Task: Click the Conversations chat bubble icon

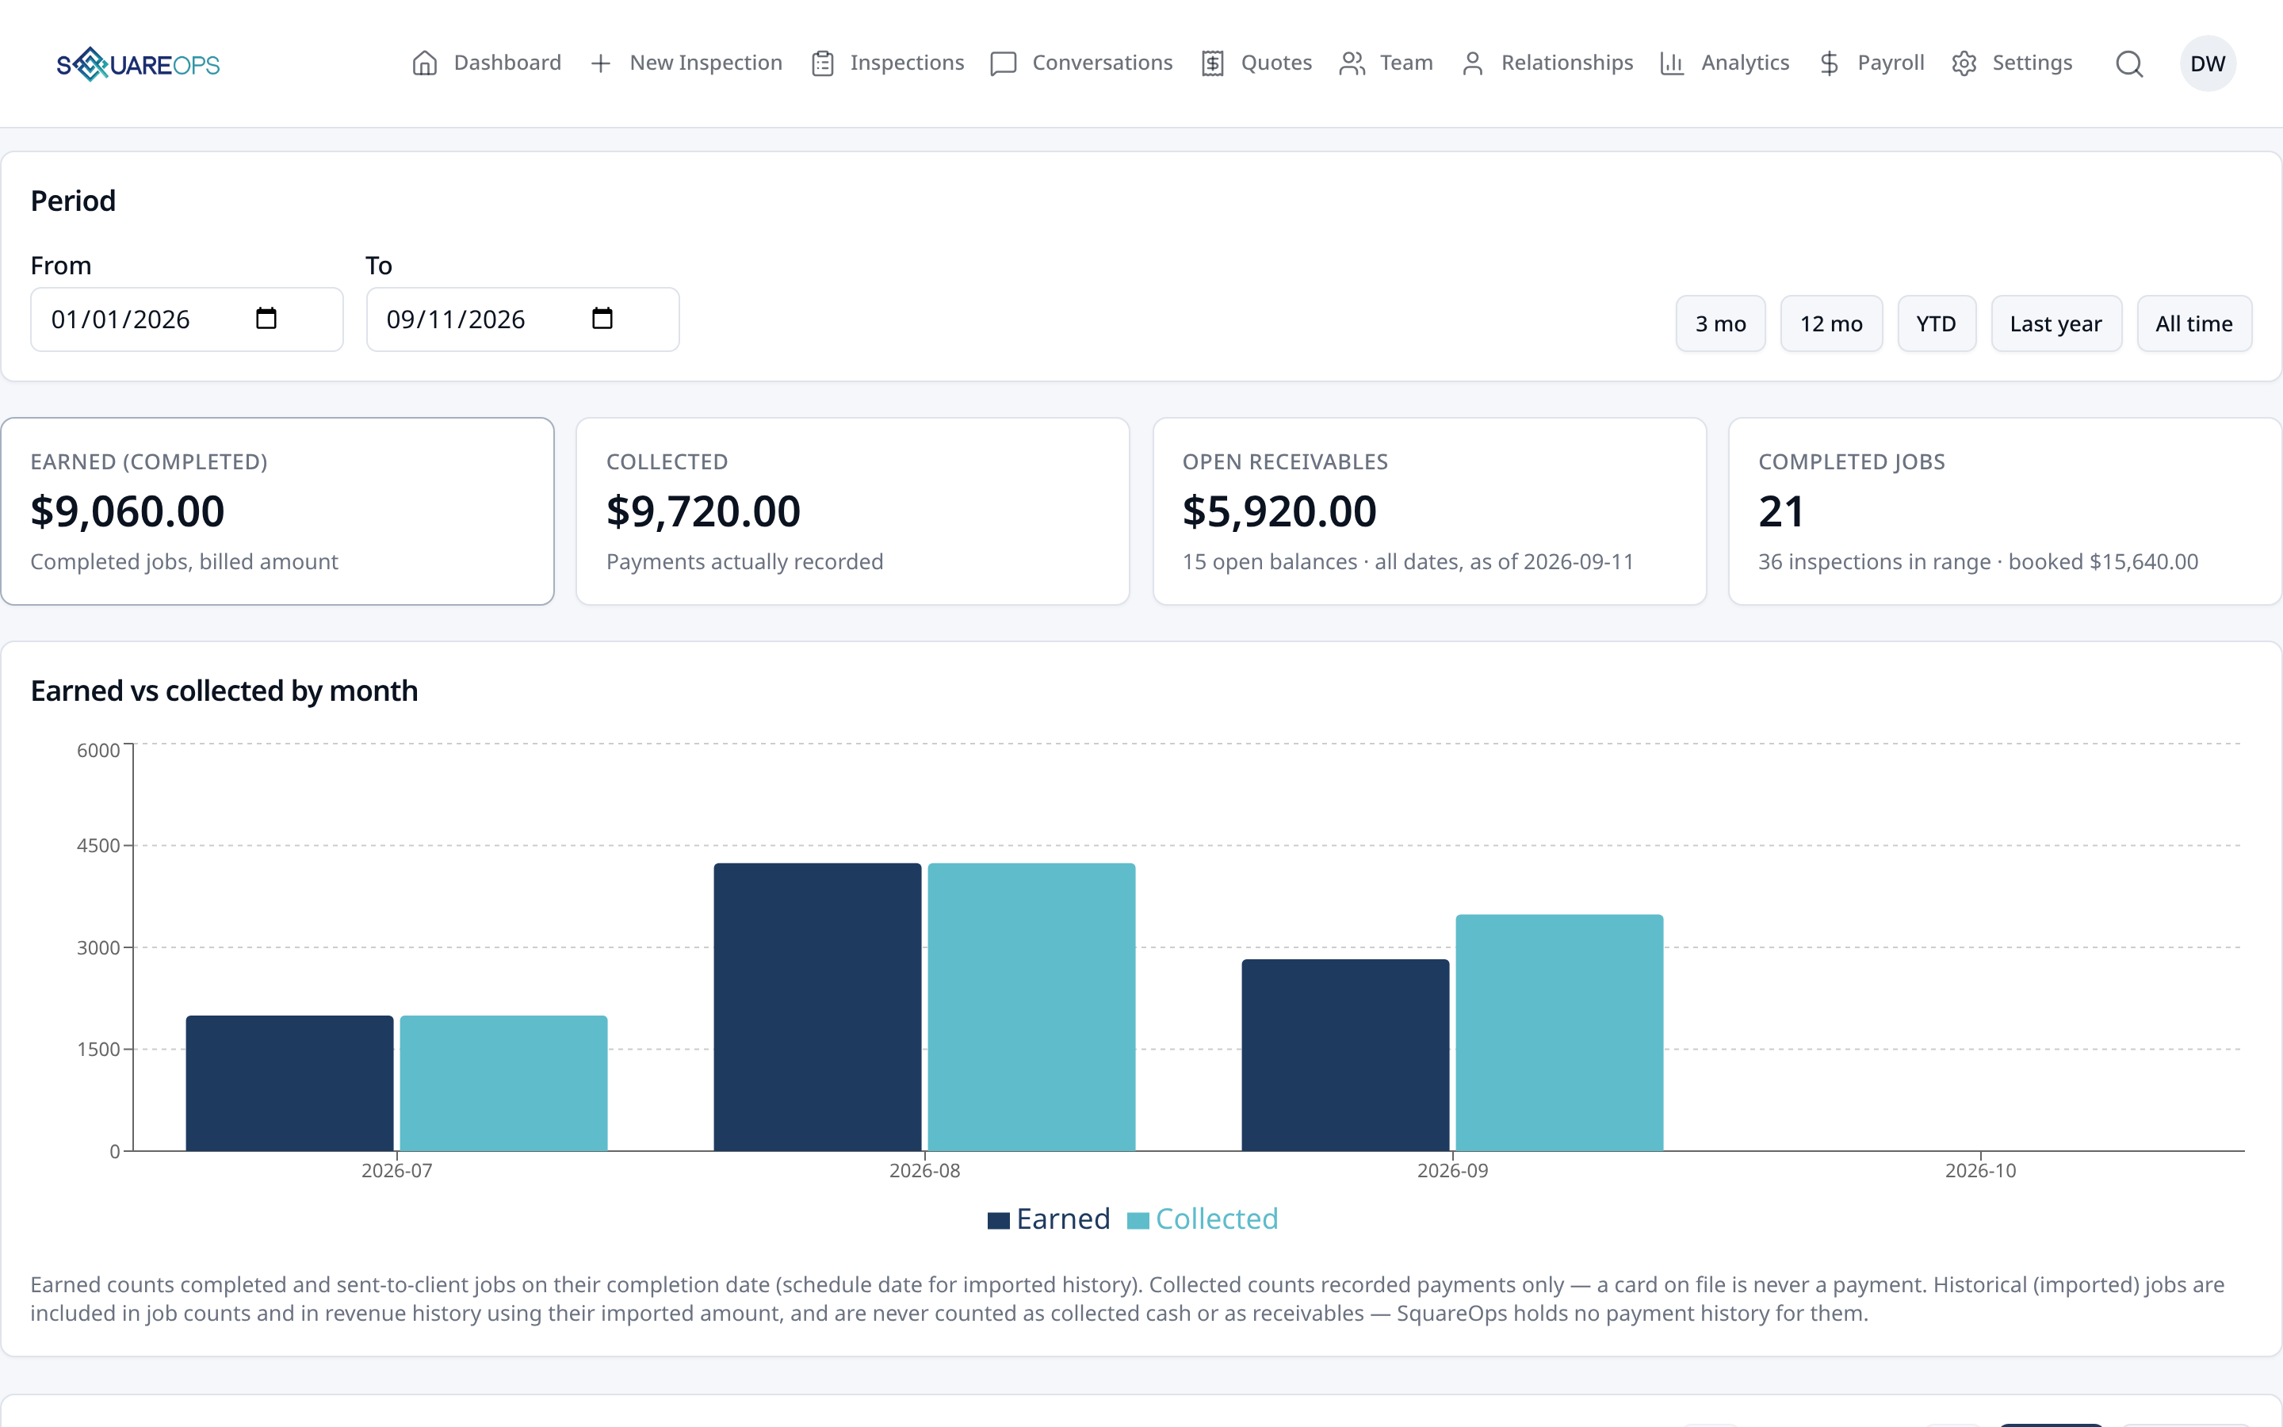Action: [1003, 63]
